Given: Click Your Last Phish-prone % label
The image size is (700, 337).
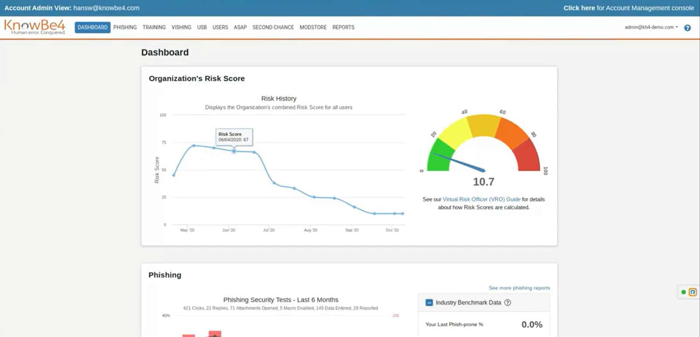Looking at the screenshot, I should pos(454,324).
